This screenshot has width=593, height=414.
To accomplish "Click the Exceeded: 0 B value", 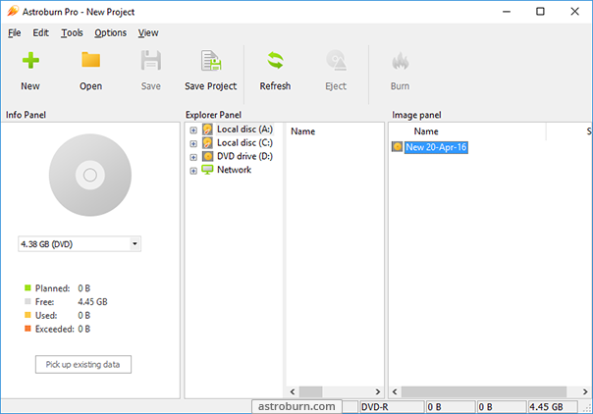I will pyautogui.click(x=84, y=329).
